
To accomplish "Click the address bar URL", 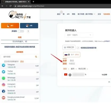I will (x=31, y=6).
